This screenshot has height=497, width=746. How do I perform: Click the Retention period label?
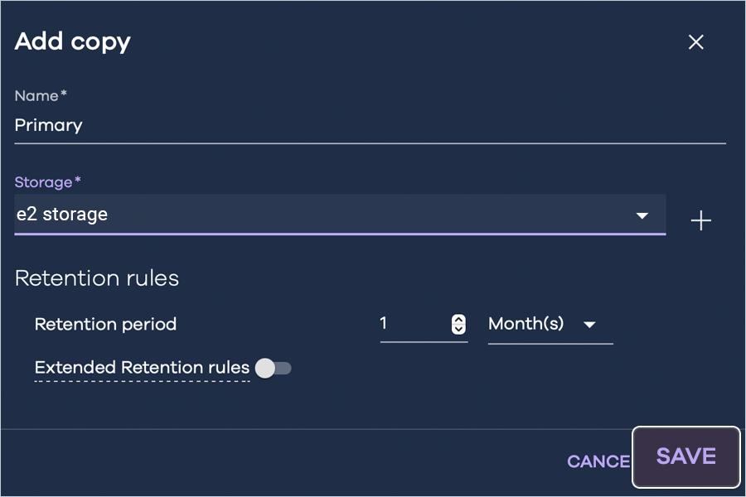[105, 324]
